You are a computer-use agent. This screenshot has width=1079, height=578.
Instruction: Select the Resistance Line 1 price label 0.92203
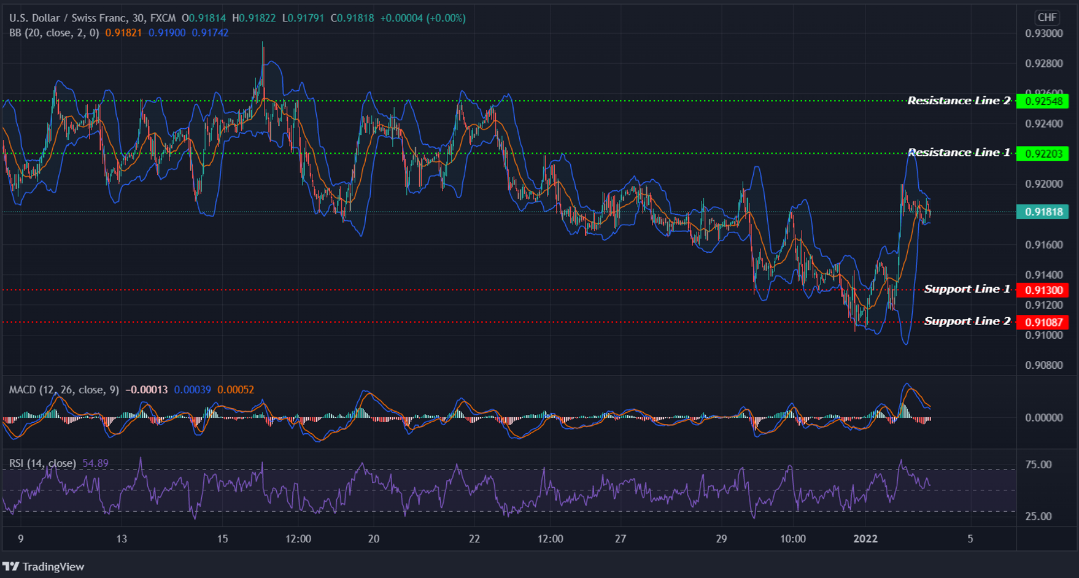1043,153
